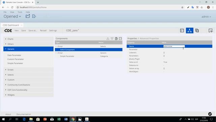Click New in the CDE toolbar
216x122 pixels.
pos(17,30)
